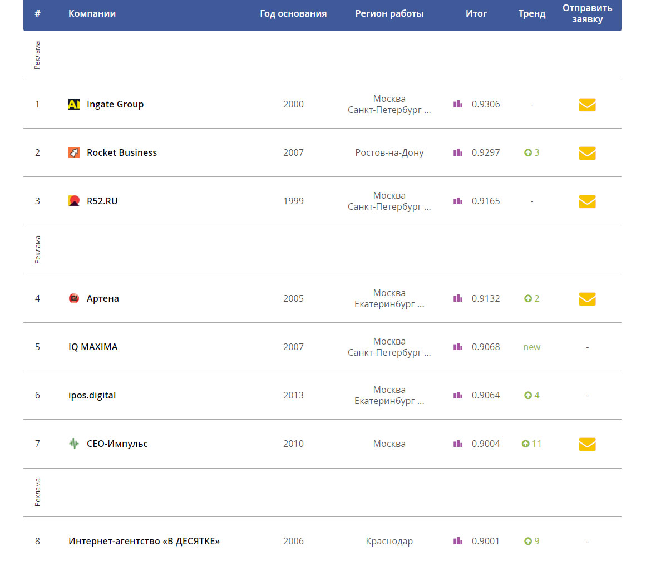Open the R52.RU company link
656x561 pixels.
(102, 201)
